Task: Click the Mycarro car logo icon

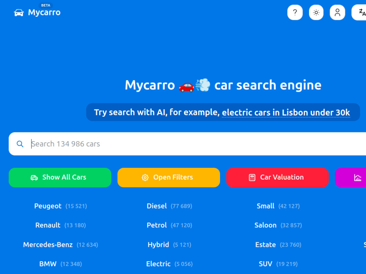Action: (x=19, y=12)
